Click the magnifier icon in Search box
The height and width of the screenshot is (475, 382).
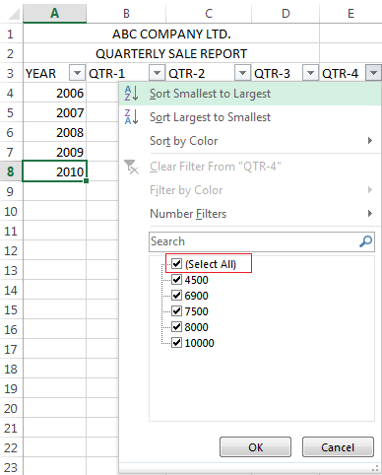365,241
